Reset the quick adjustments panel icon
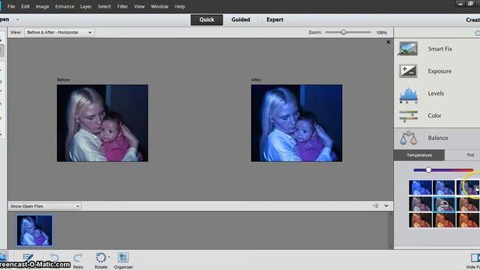The height and width of the screenshot is (270, 480). coord(477,32)
